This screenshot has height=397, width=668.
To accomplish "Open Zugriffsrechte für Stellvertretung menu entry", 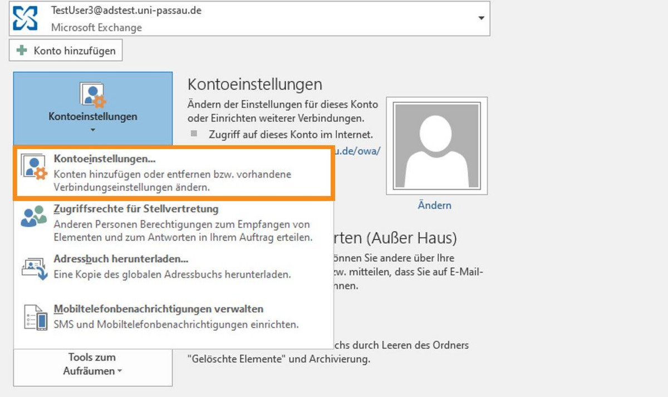I will [174, 224].
